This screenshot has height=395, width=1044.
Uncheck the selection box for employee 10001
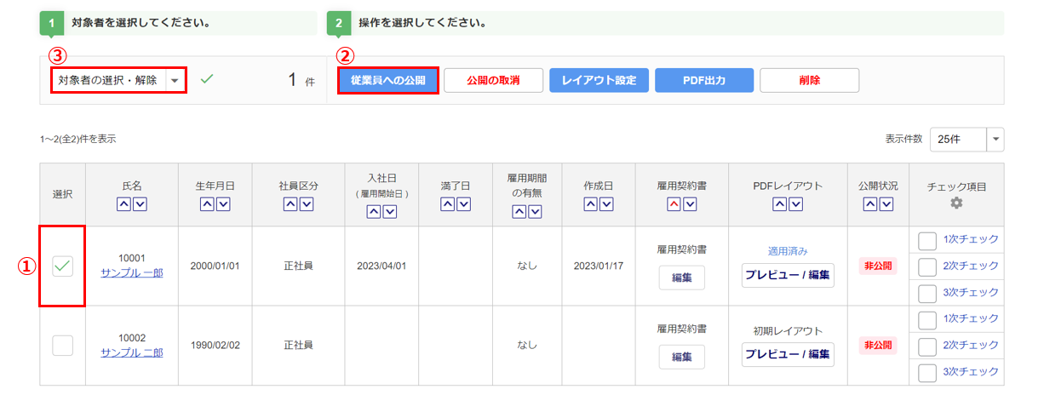pyautogui.click(x=62, y=266)
